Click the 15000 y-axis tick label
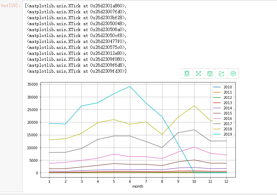 32,135
